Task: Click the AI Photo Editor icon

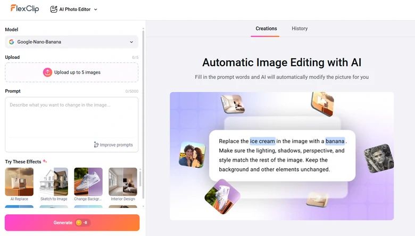Action: [x=54, y=9]
